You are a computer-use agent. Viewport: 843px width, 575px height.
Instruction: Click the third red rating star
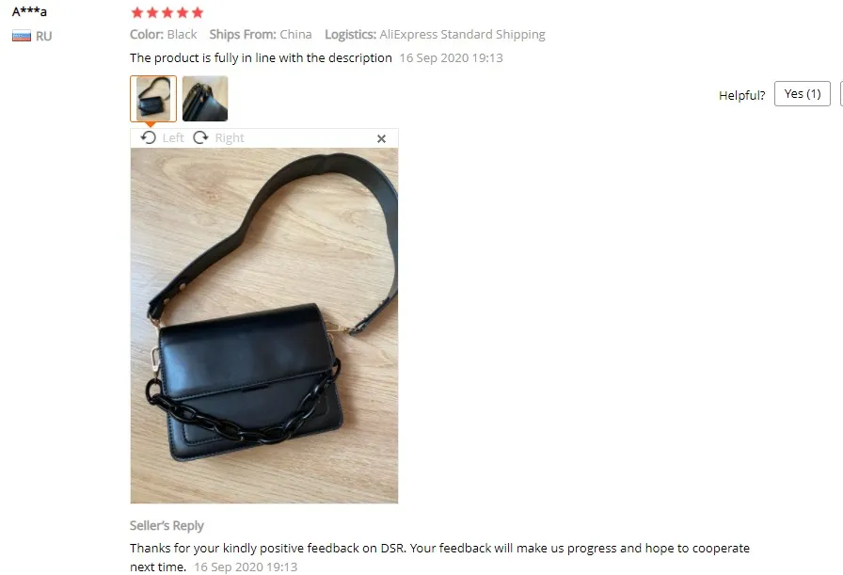[167, 12]
